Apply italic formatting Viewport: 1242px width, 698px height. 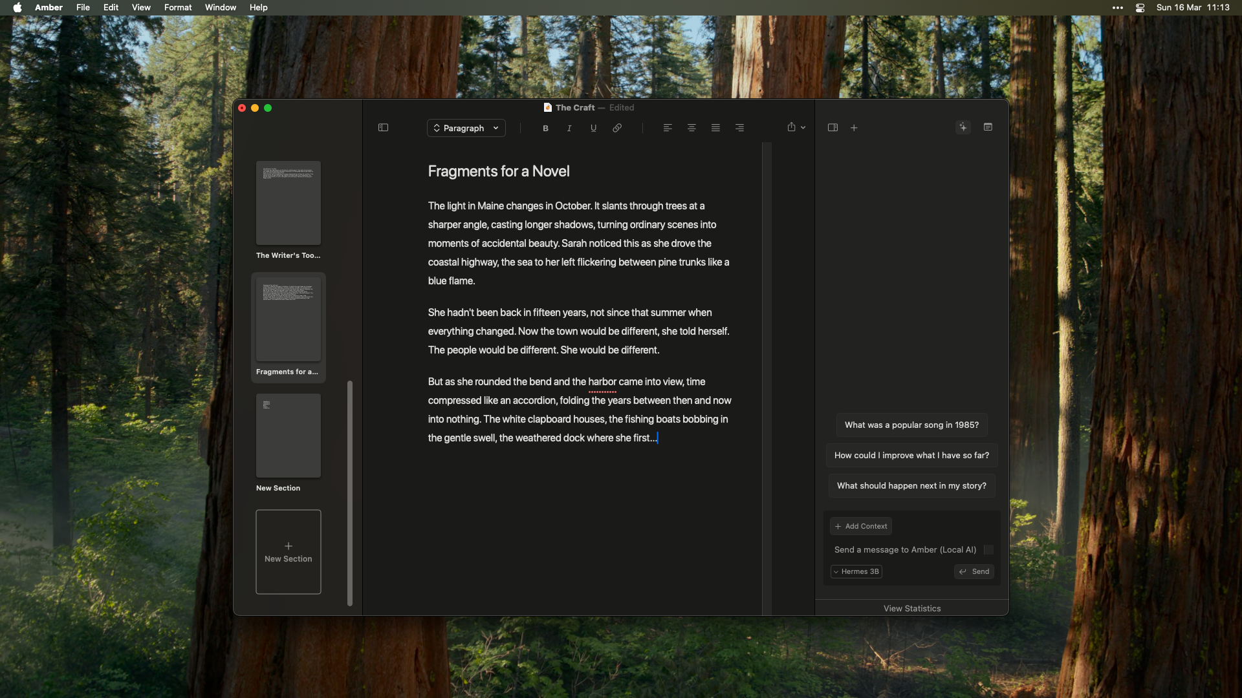[x=569, y=128]
